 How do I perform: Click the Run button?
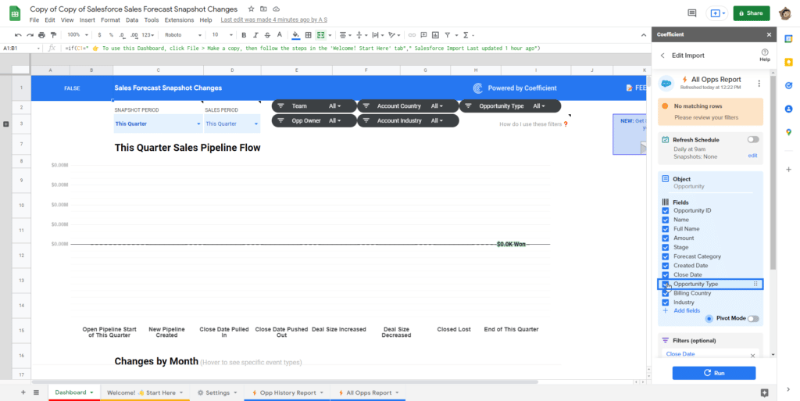click(x=714, y=373)
